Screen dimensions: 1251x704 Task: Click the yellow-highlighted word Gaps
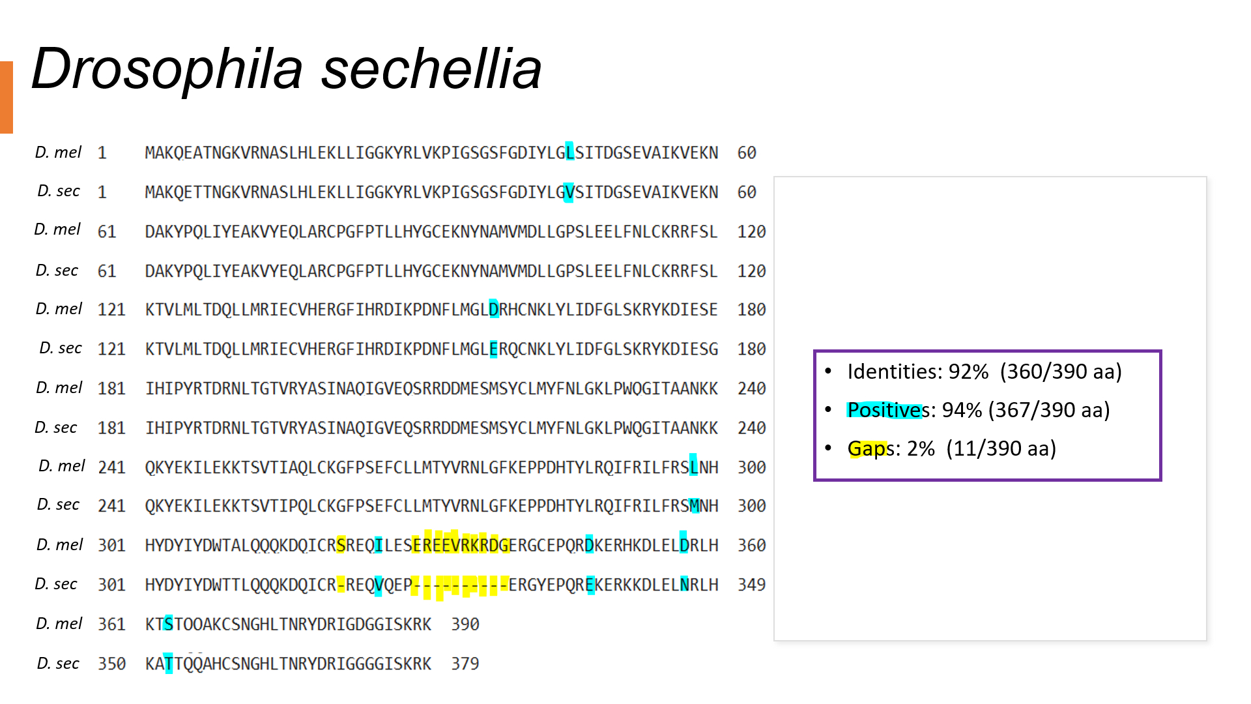click(x=867, y=448)
